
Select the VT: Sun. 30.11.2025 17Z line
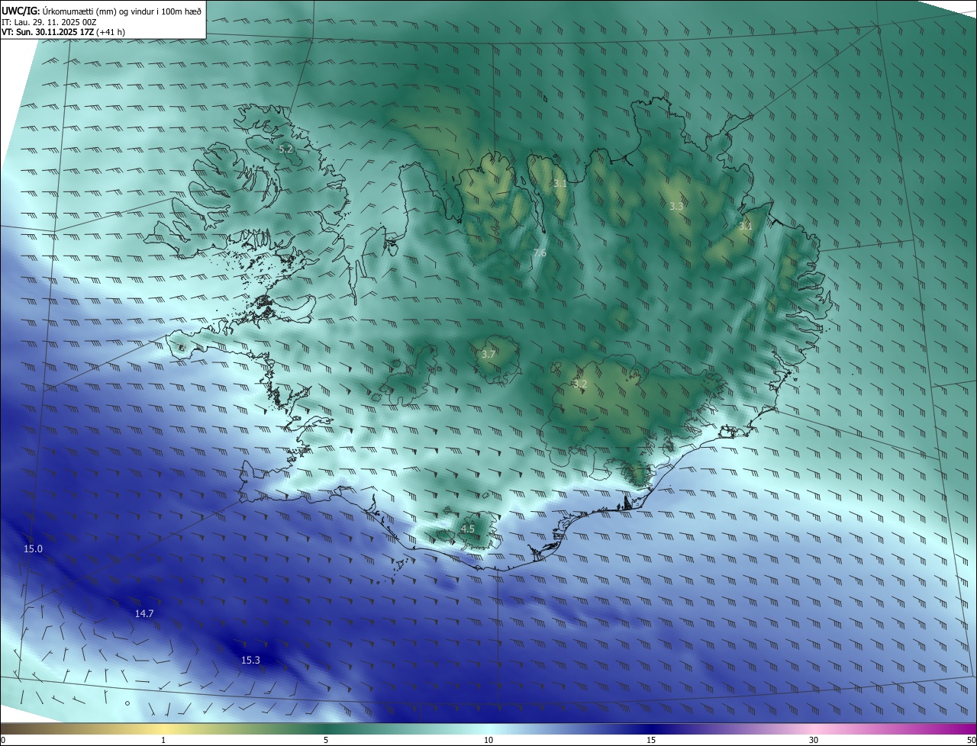tap(63, 32)
